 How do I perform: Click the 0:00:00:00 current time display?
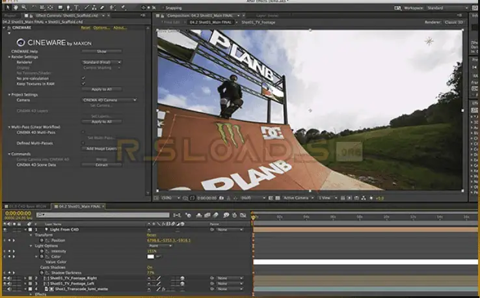click(18, 213)
